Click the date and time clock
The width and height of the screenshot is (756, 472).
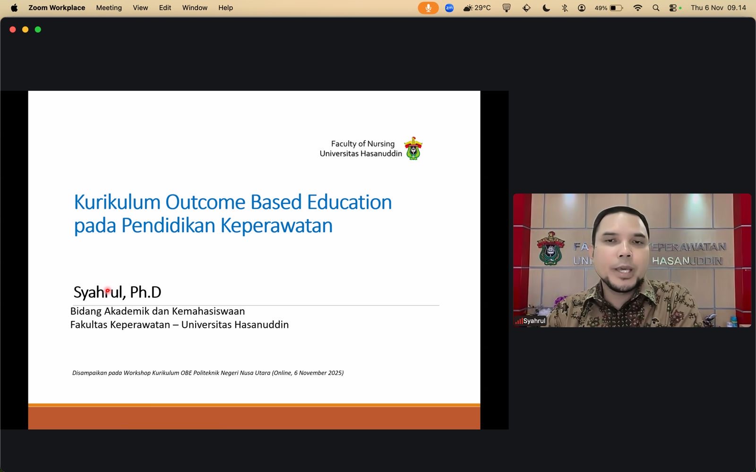(718, 8)
